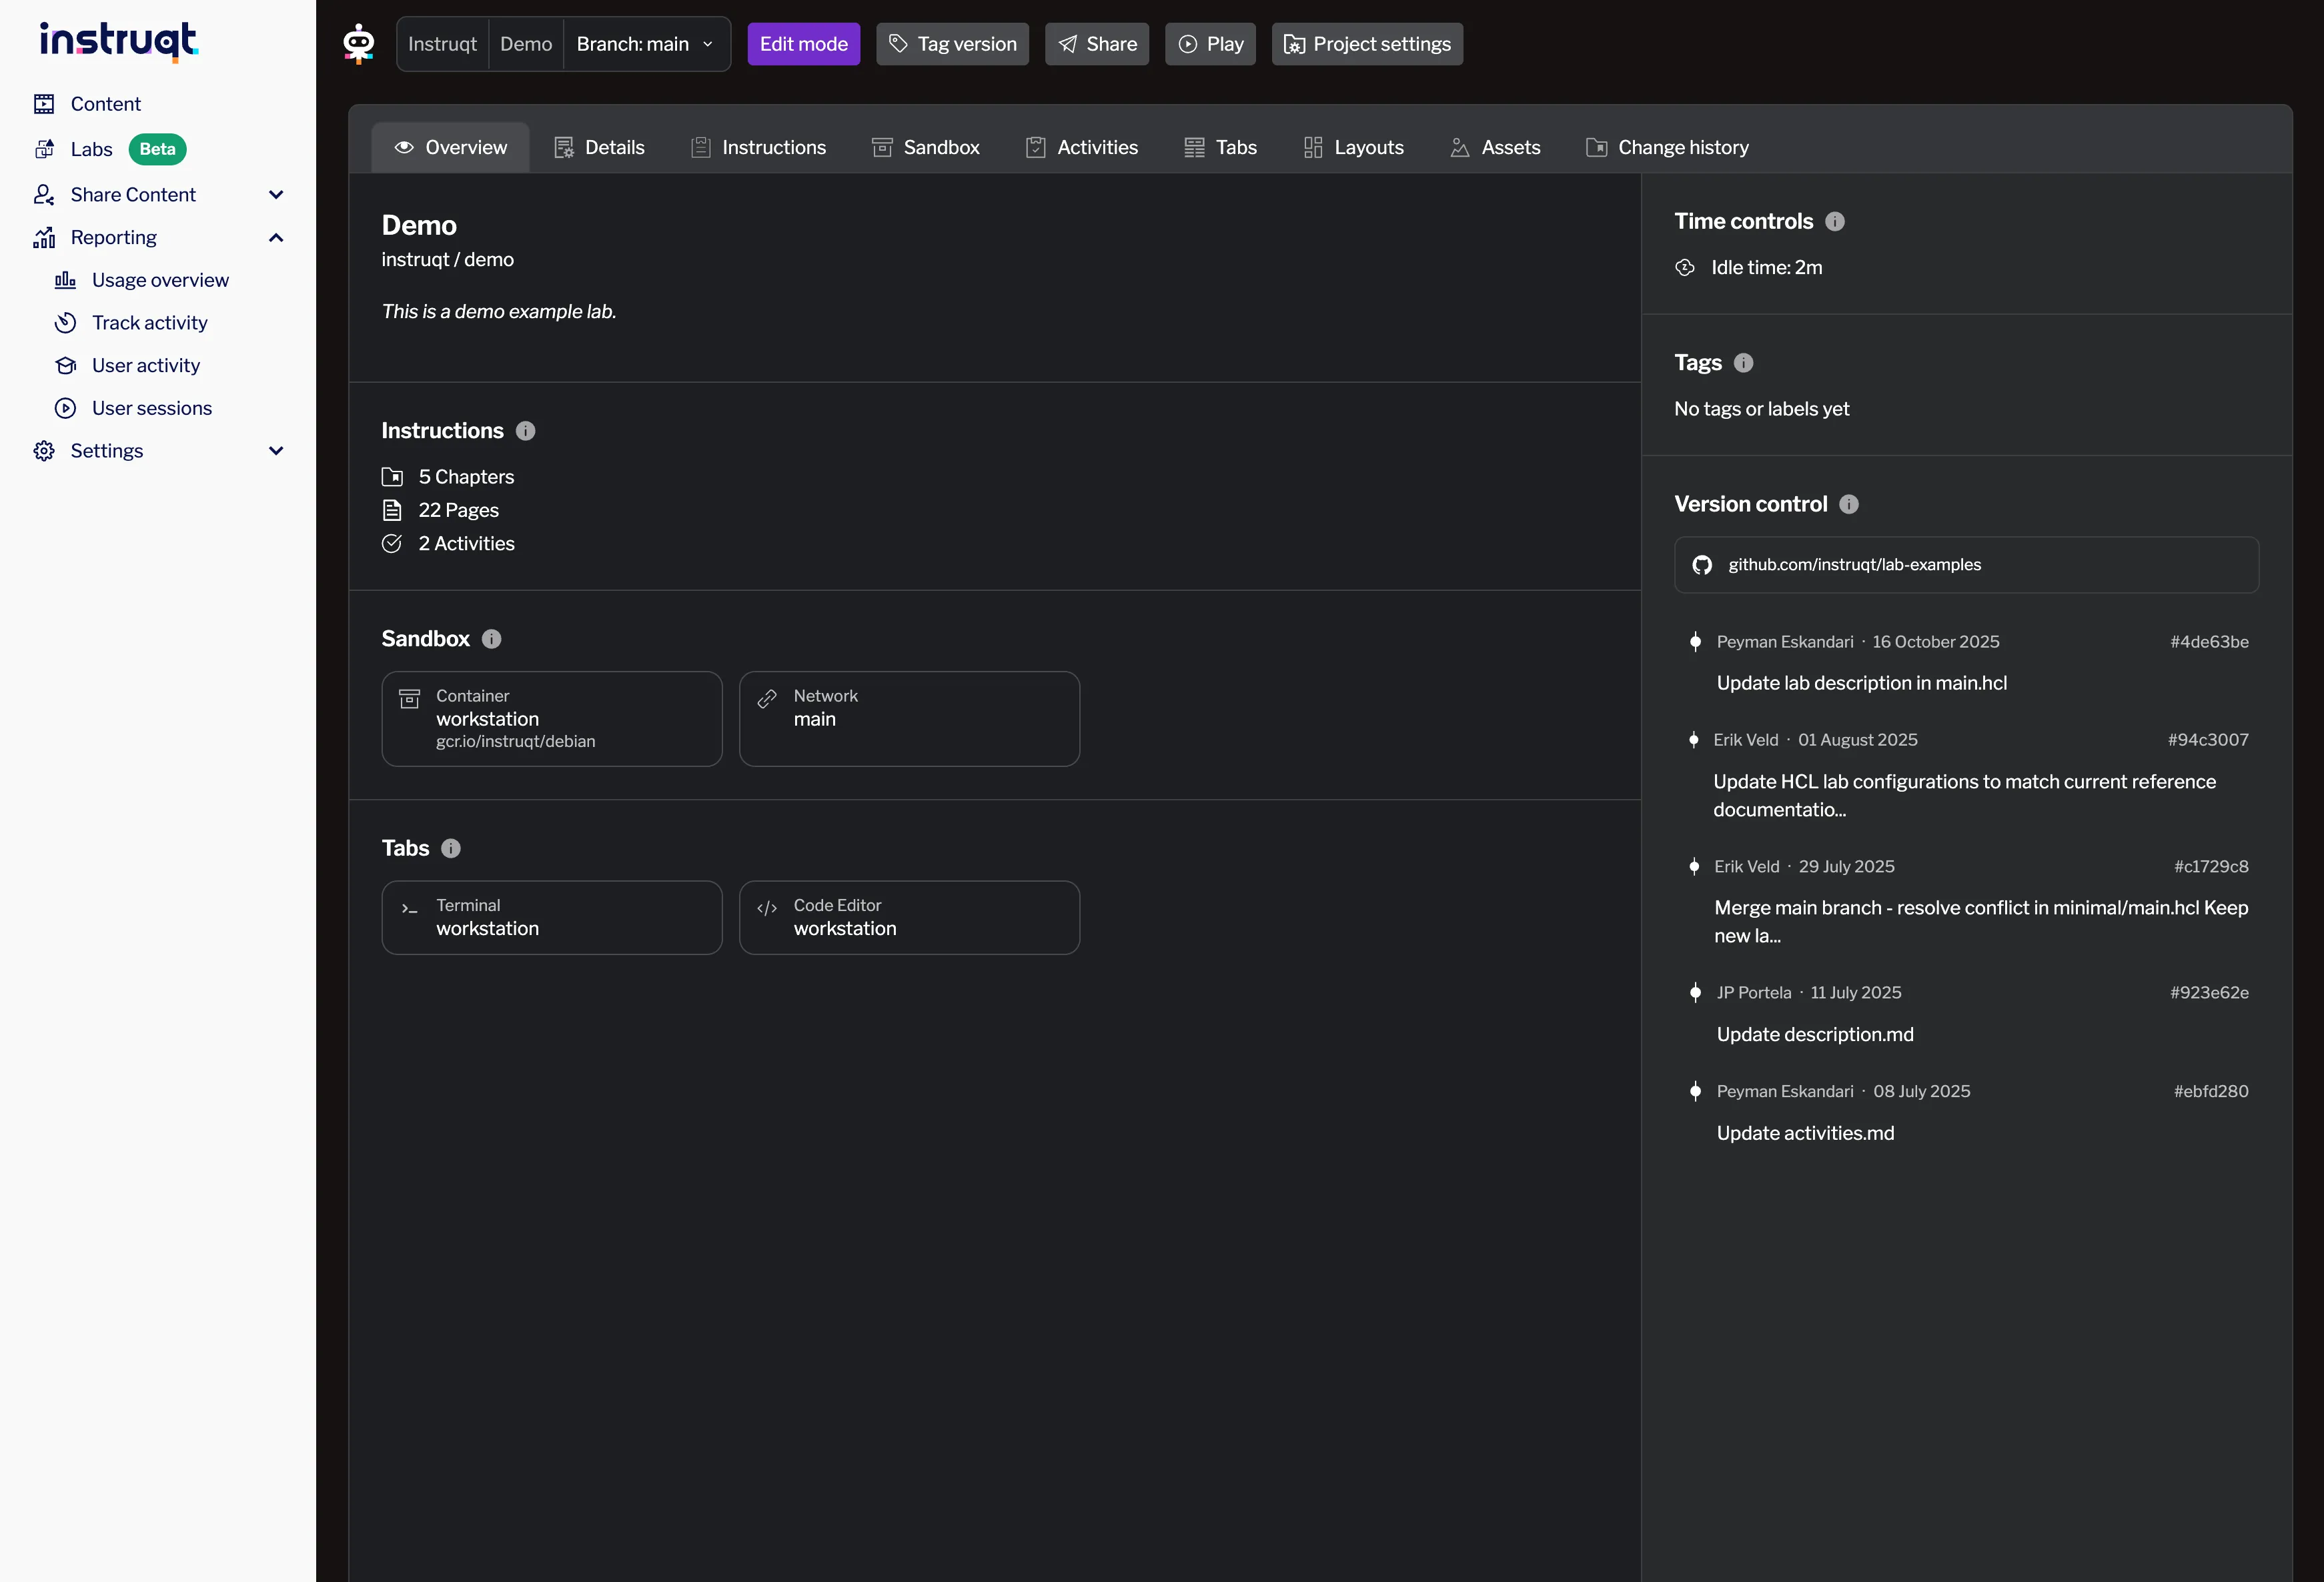
Task: Click info icon next to Time controls
Action: click(1834, 221)
